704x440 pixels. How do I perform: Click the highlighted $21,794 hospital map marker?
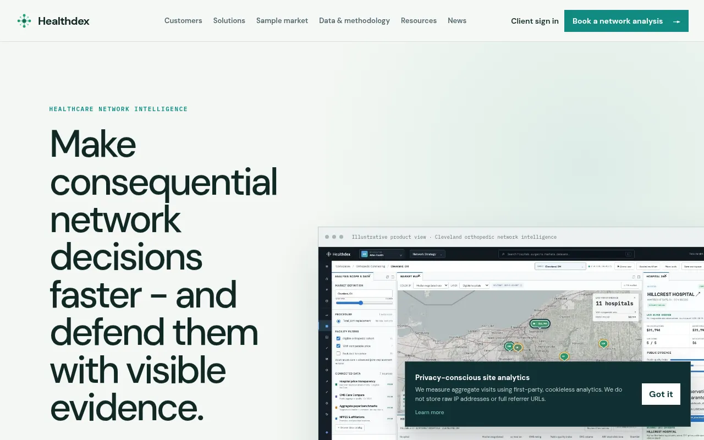point(540,323)
